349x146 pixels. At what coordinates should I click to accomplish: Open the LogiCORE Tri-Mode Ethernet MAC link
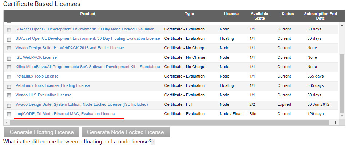coord(65,114)
